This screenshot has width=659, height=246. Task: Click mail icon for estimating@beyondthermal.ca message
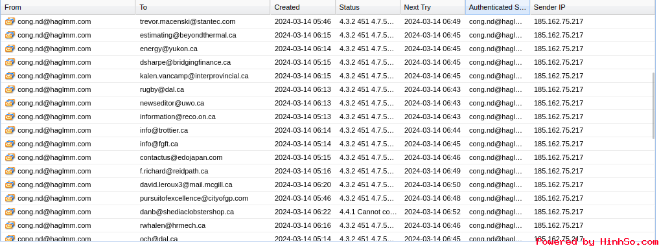click(x=10, y=35)
